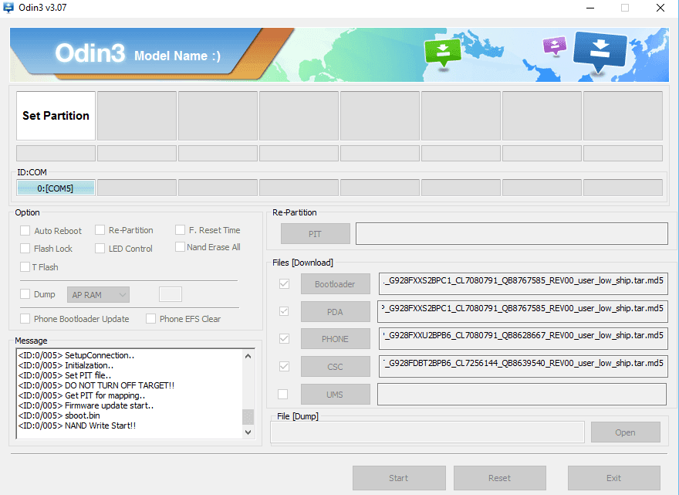The height and width of the screenshot is (495, 679).
Task: Click the first progress bar under Set Partition
Action: pyautogui.click(x=56, y=154)
